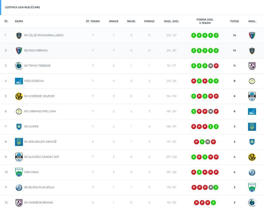This screenshot has width=264, height=210.
Task: Sort by Zmage column header
Action: [x=114, y=21]
